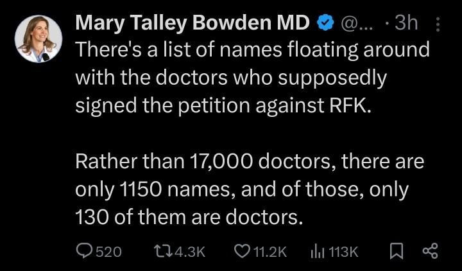The width and height of the screenshot is (462, 271).
Task: Open the three-dot more options menu
Action: coord(438,24)
